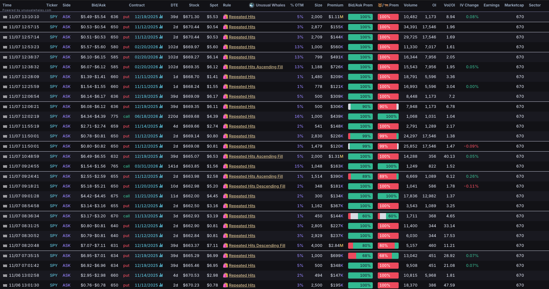Click the sweep icon at 11/07 12:25:59 row
Viewport: 549px width, 289px height.
5,87
